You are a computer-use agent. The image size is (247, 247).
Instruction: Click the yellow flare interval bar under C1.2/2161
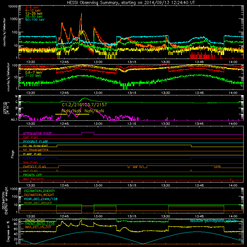61,114
